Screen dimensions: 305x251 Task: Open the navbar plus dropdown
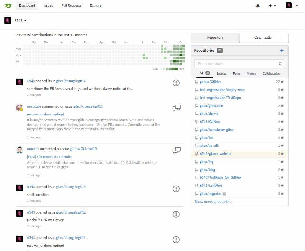(271, 5)
